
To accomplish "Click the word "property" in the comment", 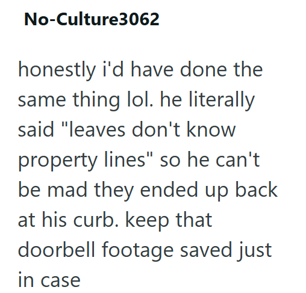I will [x=58, y=161].
